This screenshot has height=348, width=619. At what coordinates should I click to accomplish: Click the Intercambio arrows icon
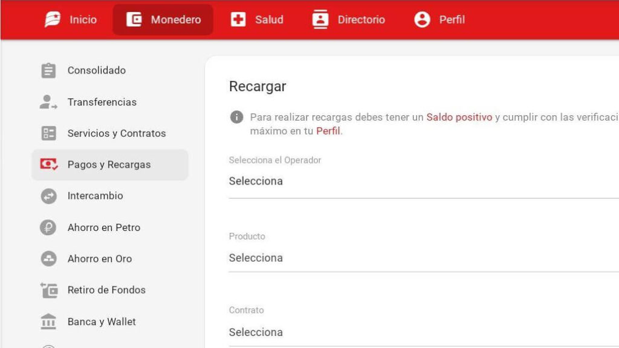[x=48, y=196]
